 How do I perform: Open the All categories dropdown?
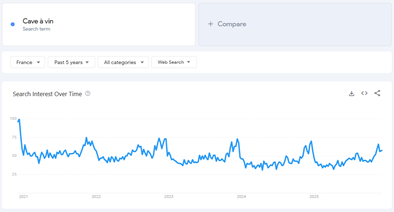(x=123, y=62)
